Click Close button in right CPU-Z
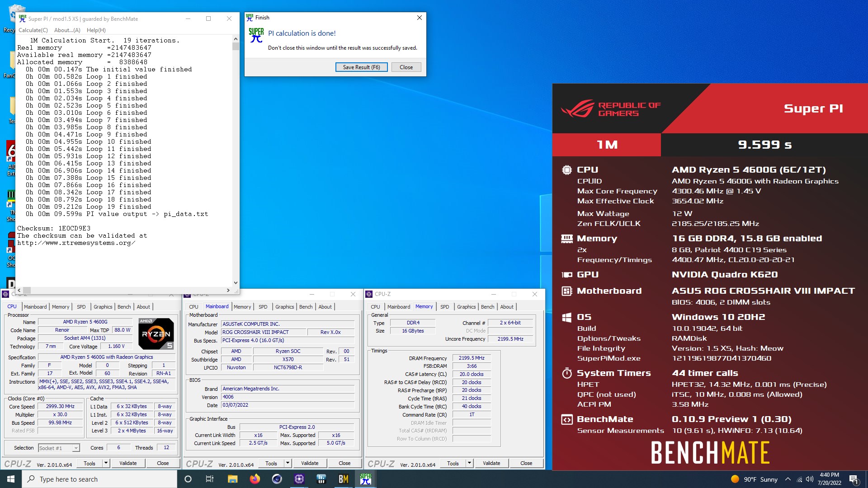The height and width of the screenshot is (488, 868). tap(526, 463)
